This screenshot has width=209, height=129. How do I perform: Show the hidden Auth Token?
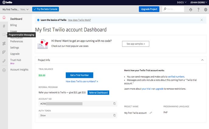point(43,115)
